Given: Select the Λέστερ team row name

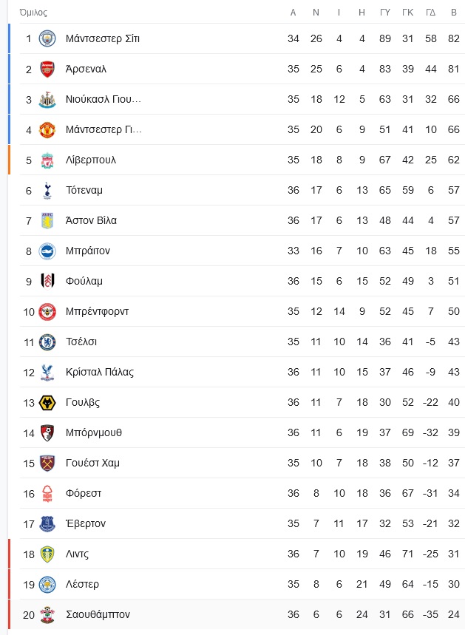Looking at the screenshot, I should point(82,584).
